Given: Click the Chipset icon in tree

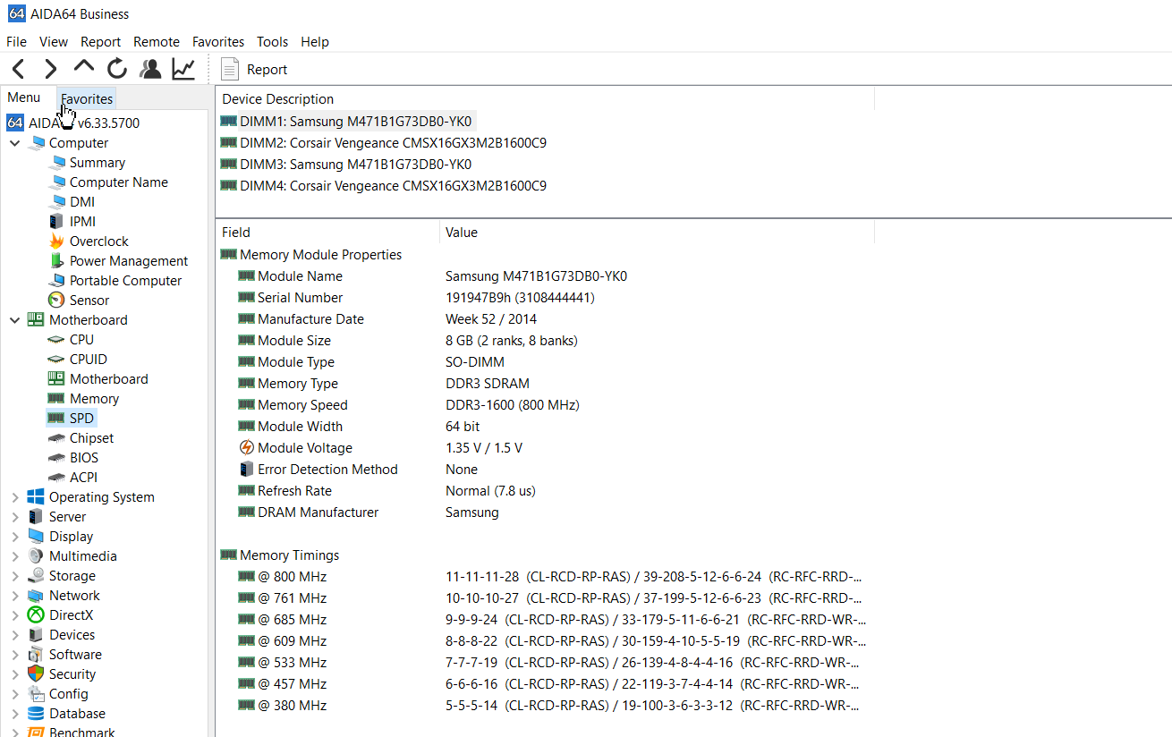Looking at the screenshot, I should point(56,437).
